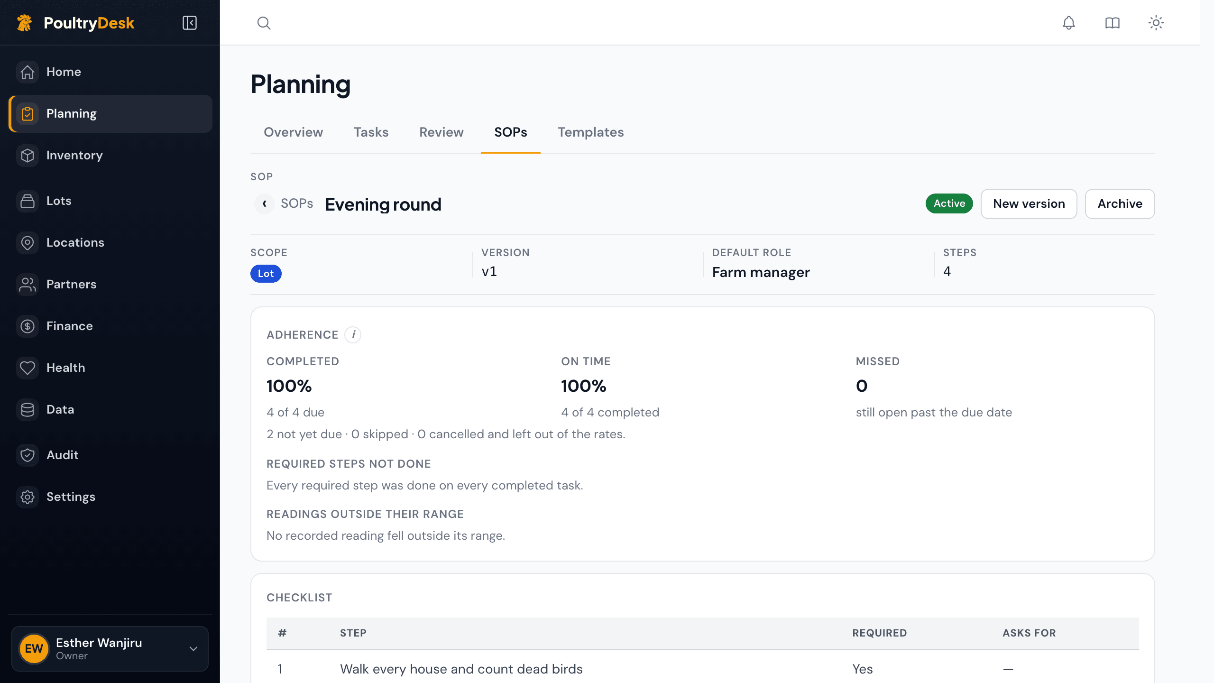Open the documentation book icon
This screenshot has width=1214, height=683.
1112,23
